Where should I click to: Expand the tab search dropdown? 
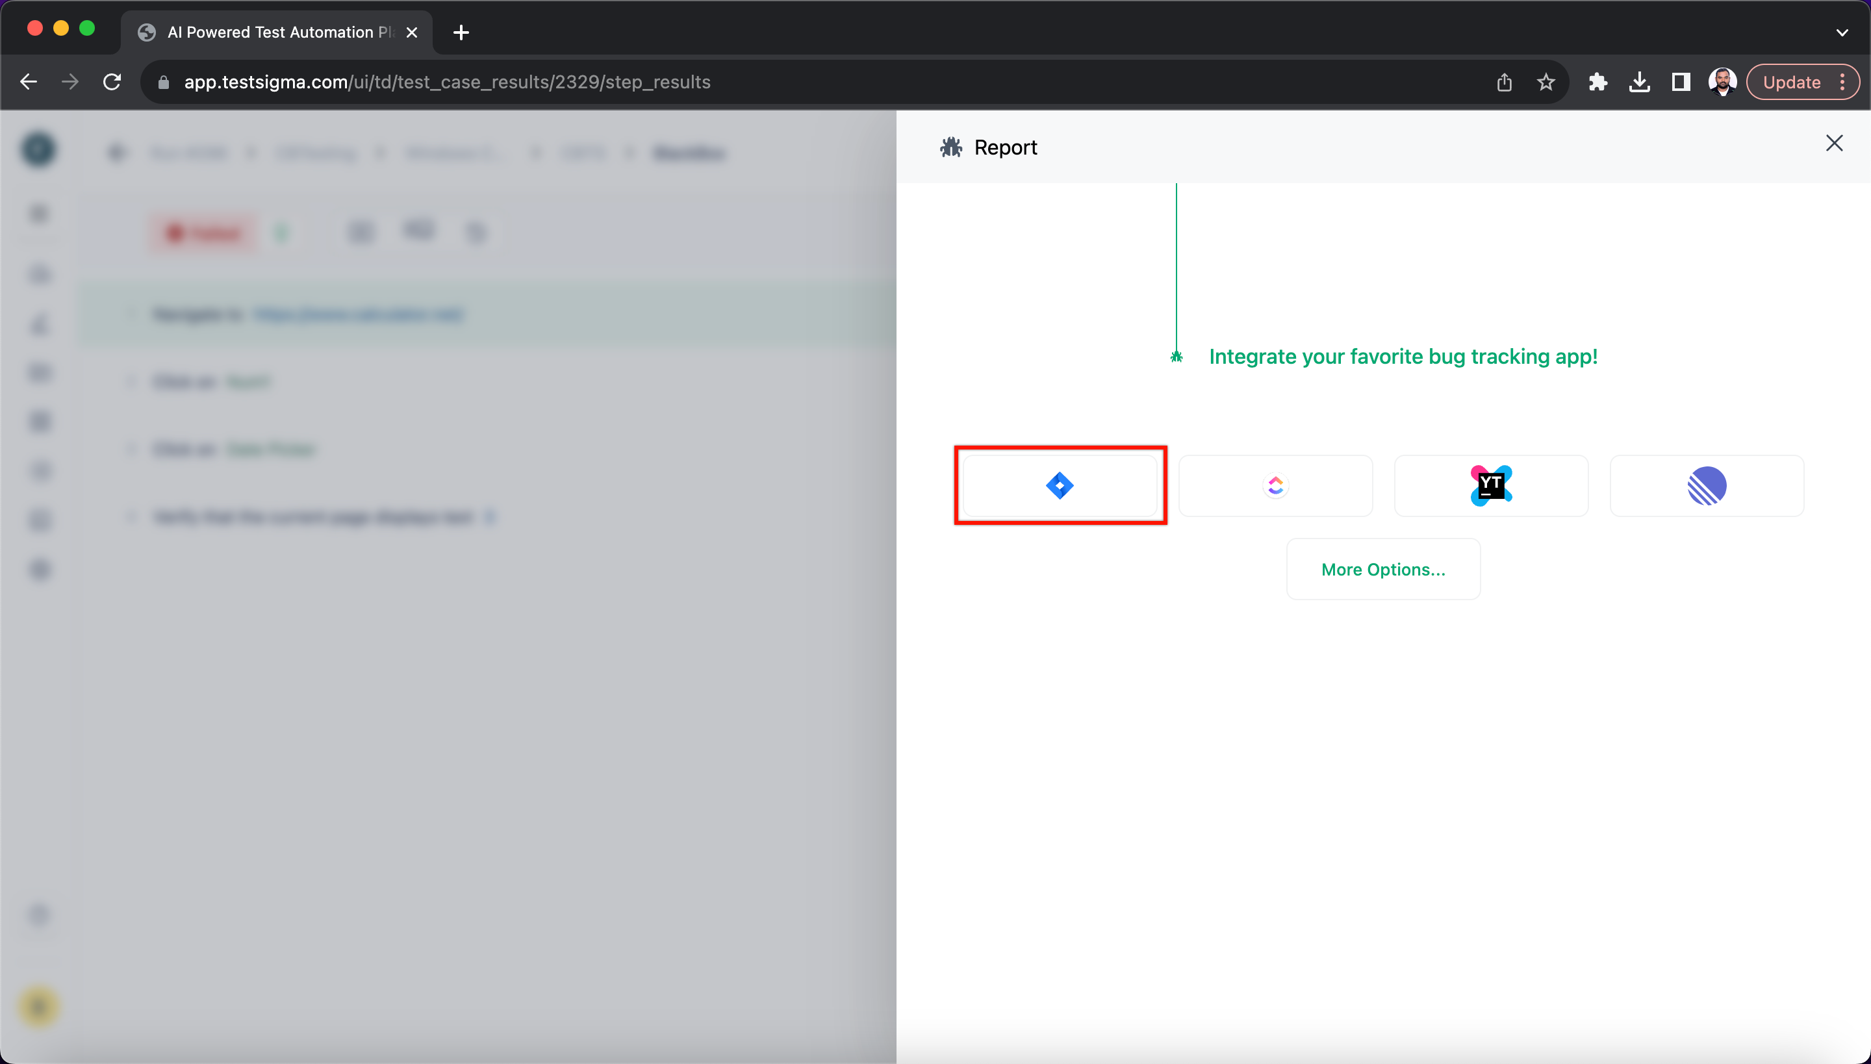click(1842, 32)
